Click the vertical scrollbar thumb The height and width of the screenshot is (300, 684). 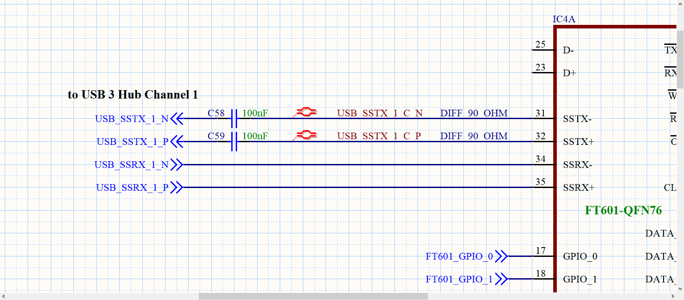click(x=680, y=59)
